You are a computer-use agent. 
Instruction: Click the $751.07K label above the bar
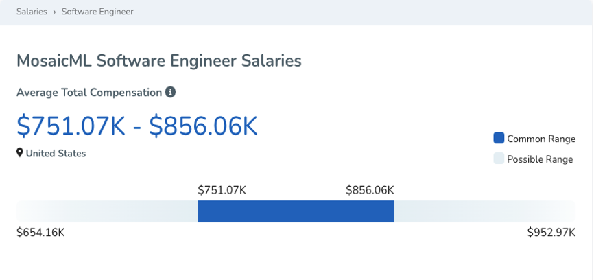222,190
